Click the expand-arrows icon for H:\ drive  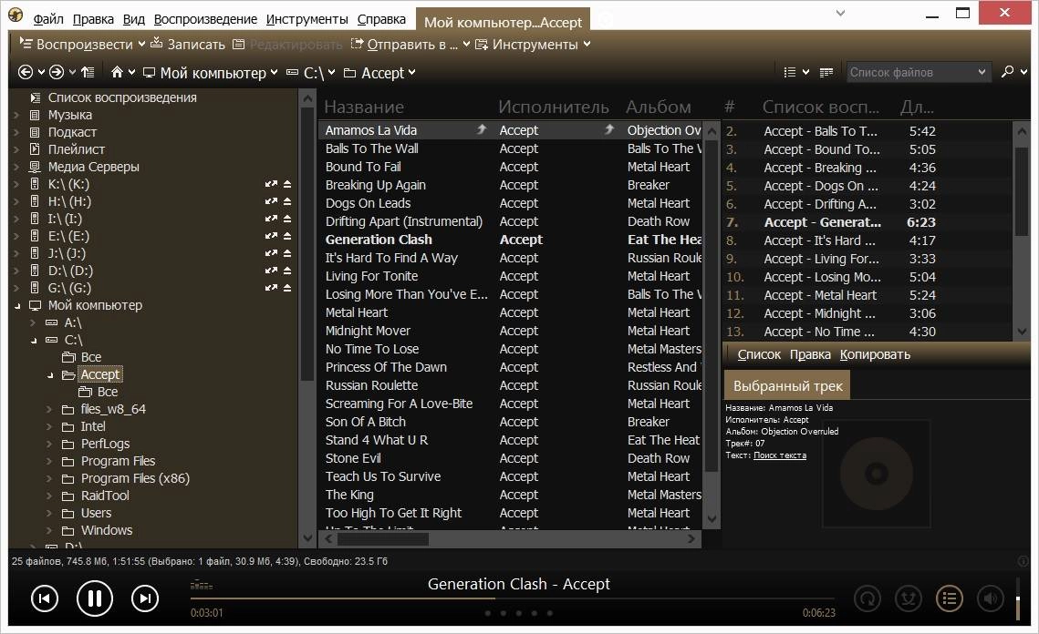[x=271, y=201]
